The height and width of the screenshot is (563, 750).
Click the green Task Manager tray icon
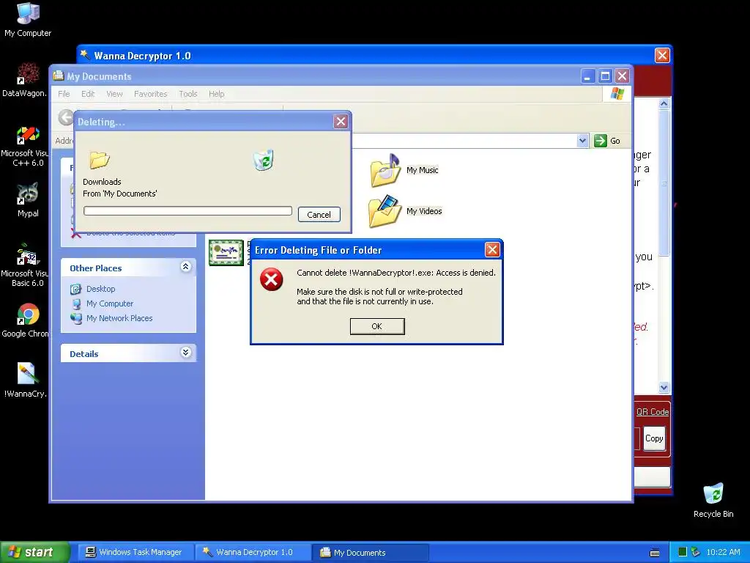pos(683,552)
